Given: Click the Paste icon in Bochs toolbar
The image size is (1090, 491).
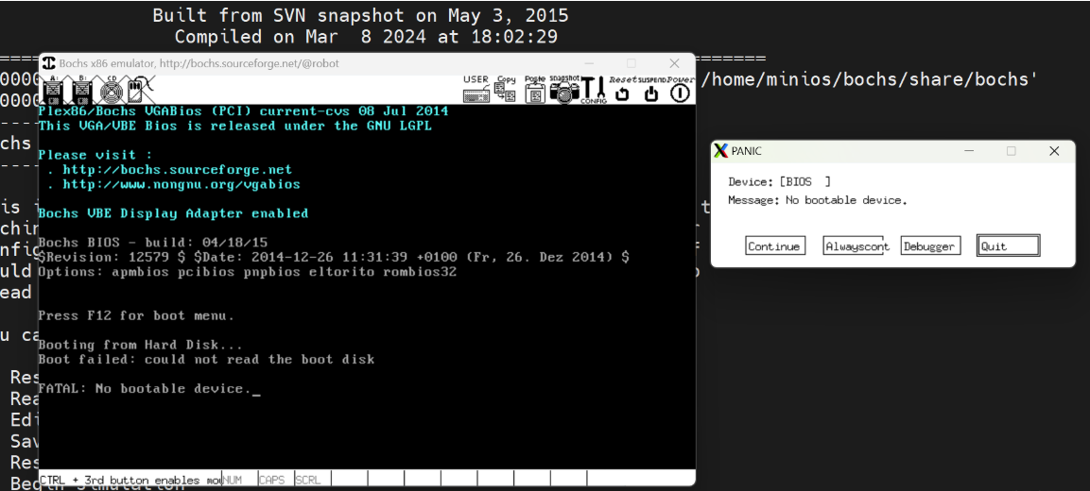Looking at the screenshot, I should [534, 90].
